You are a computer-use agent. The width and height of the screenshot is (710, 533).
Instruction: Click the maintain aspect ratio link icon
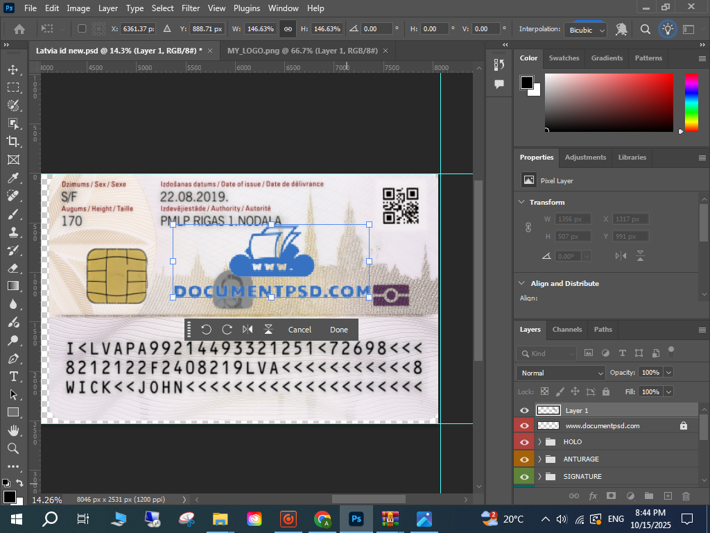pyautogui.click(x=288, y=29)
